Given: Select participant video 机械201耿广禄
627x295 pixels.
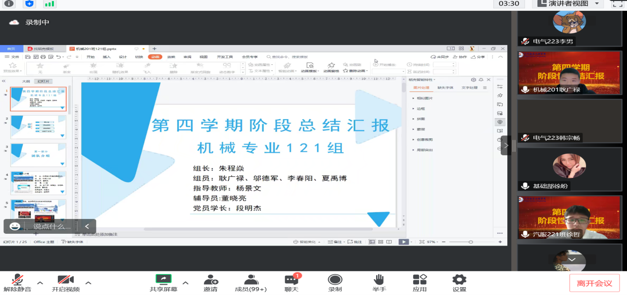Looking at the screenshot, I should pyautogui.click(x=569, y=73).
